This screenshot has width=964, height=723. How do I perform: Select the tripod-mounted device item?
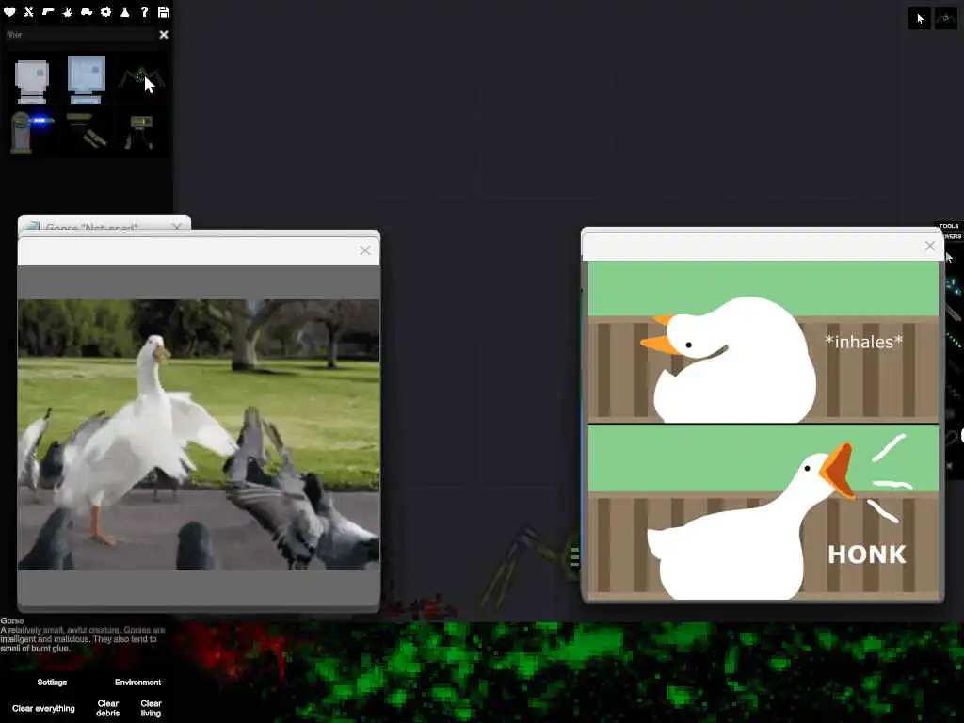pos(140,132)
